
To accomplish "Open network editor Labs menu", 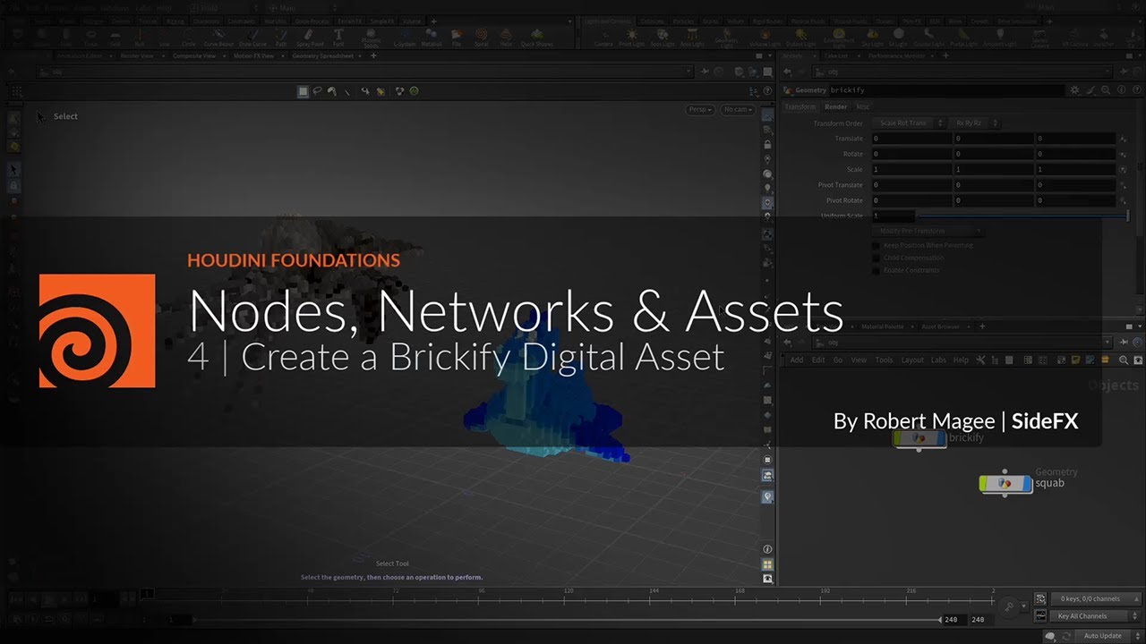I will [x=938, y=360].
